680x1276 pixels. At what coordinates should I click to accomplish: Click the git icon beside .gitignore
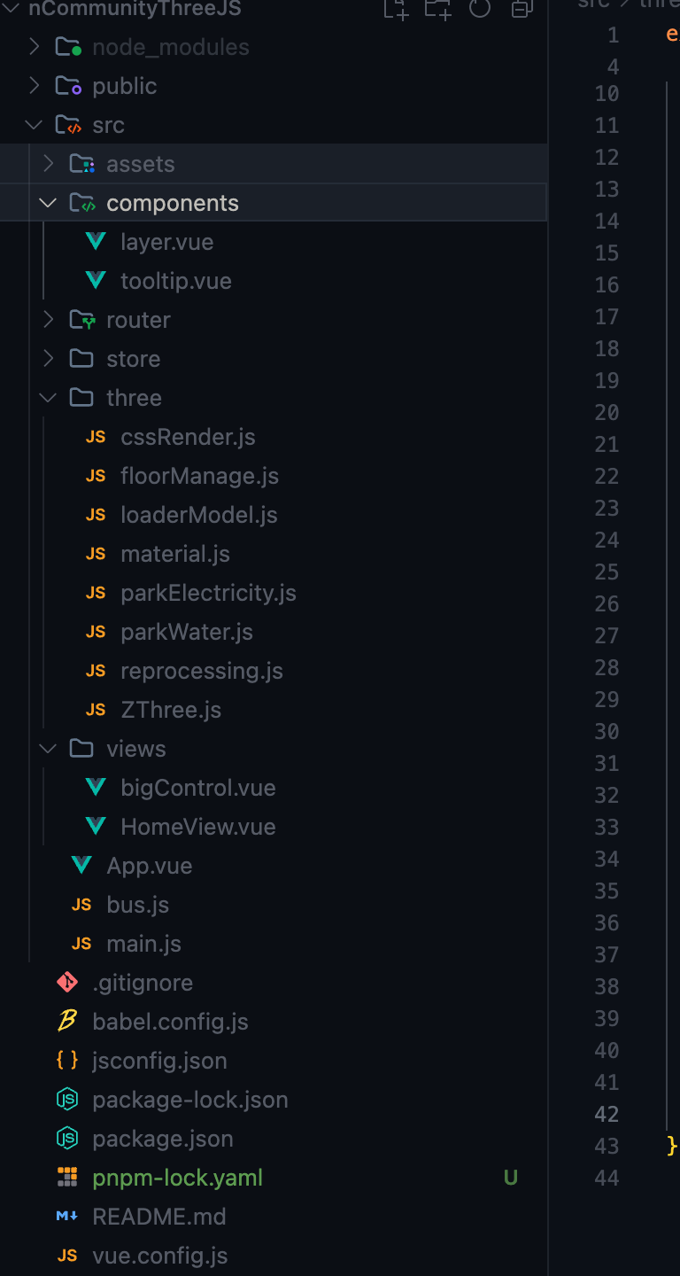[x=67, y=983]
